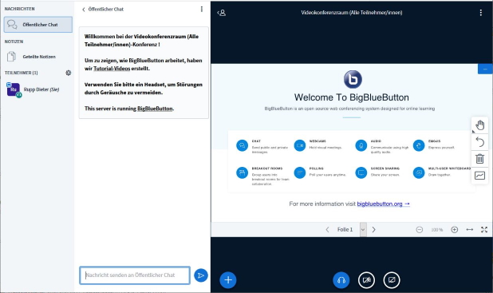Click the Audio microphone icon on slide
493x293 pixels.
pos(361,145)
